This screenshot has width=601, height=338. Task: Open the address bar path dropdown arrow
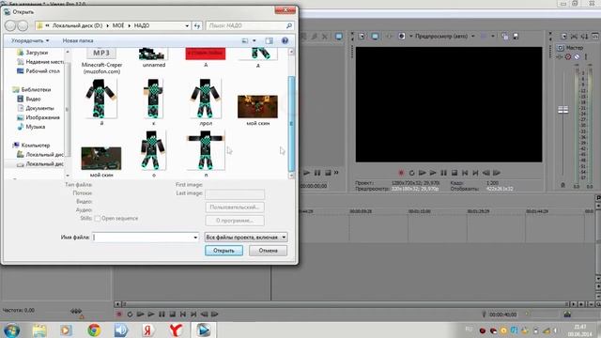pyautogui.click(x=187, y=25)
